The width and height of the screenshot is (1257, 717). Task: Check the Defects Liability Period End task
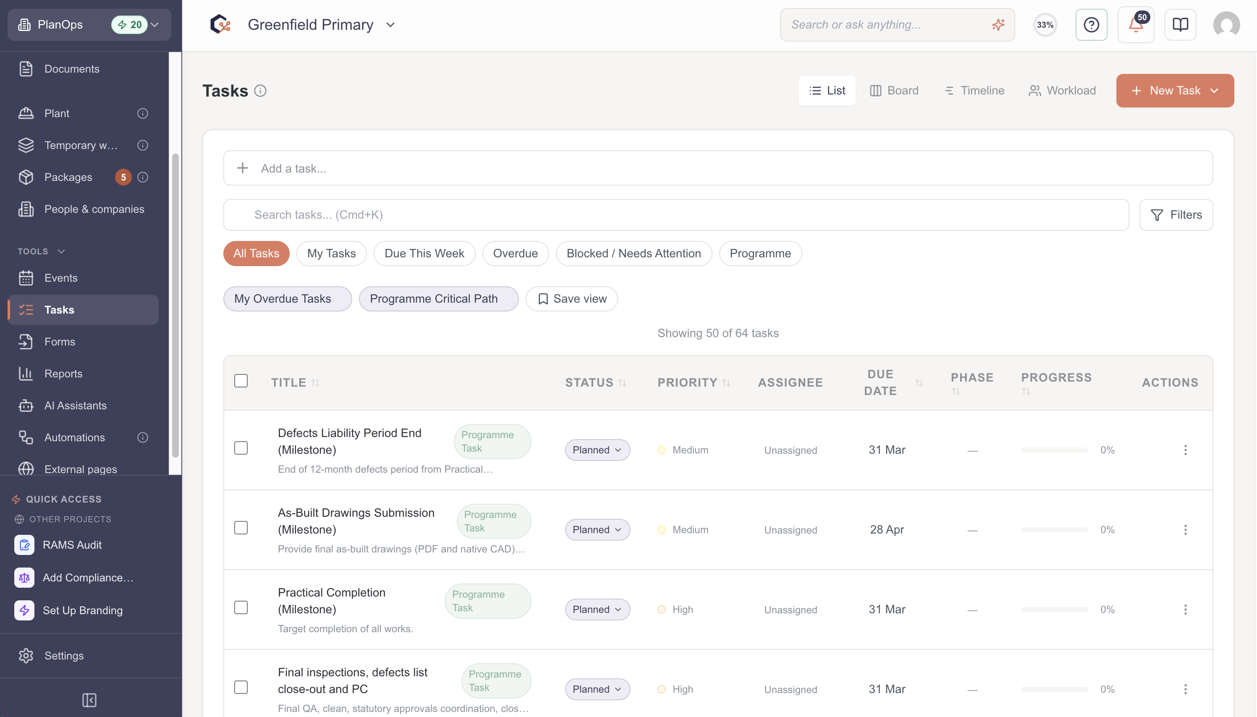(241, 448)
